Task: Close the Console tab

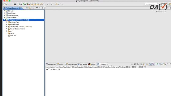Action: 107,64
